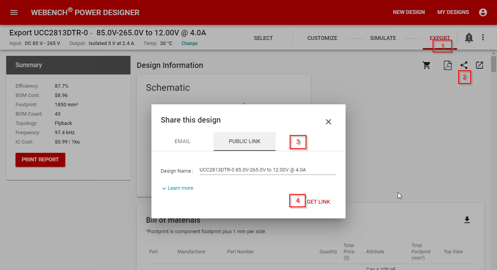Screen dimensions: 497x270
Task: Click the Schematic card title
Action: (x=168, y=88)
